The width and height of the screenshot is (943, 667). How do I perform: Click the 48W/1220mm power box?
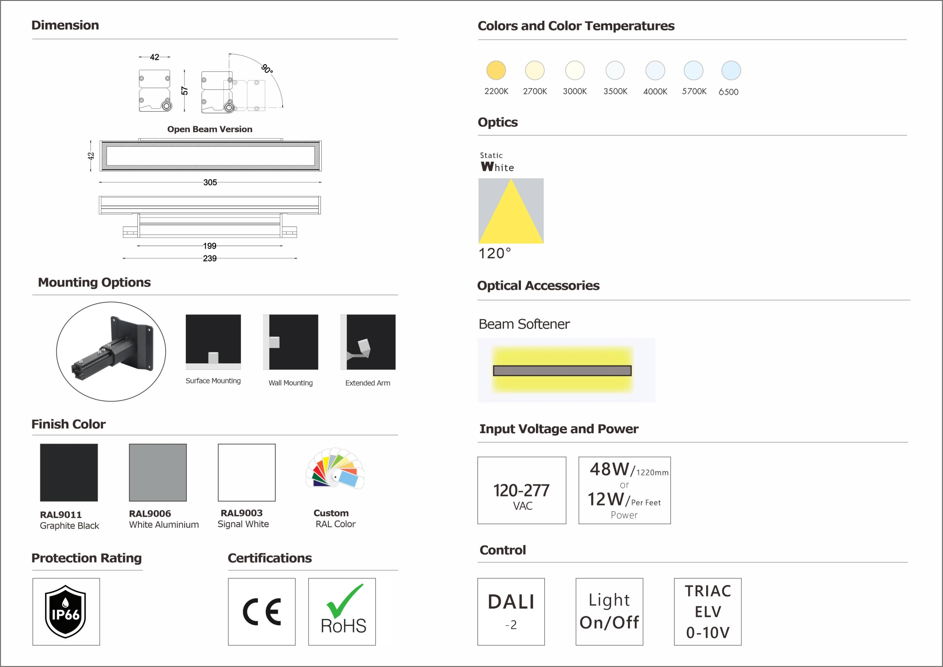[624, 490]
